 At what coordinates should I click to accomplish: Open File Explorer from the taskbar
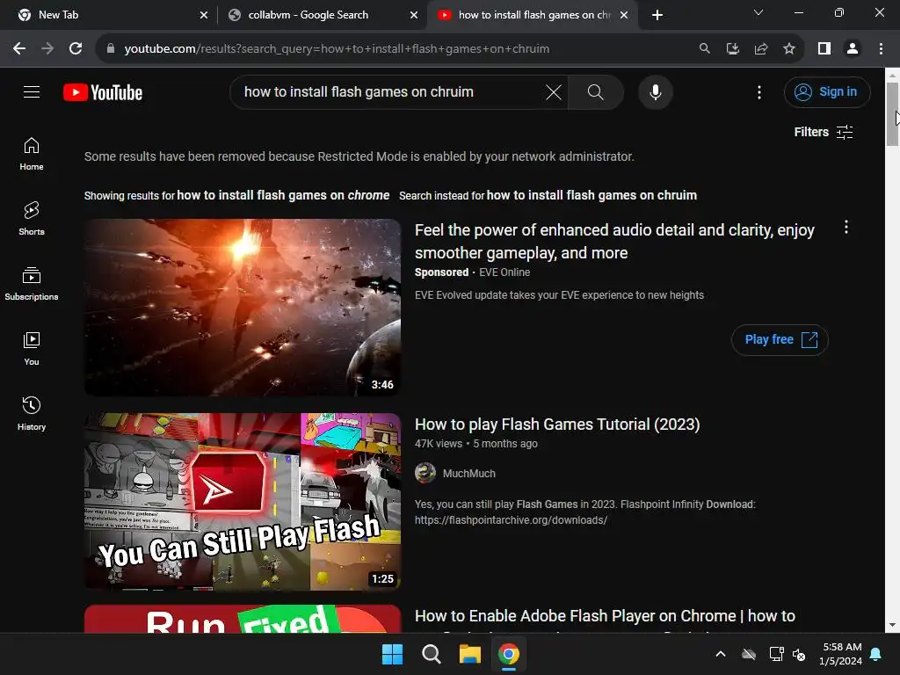pos(469,654)
